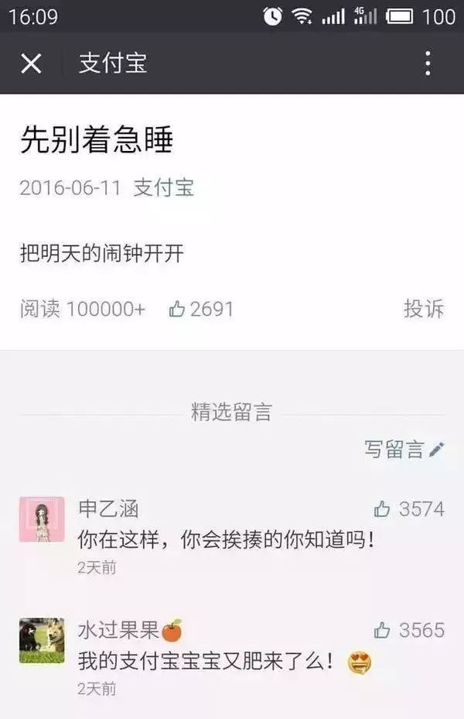Tap the 4G signal strength icon
Screen dimensions: 464x719
(x=365, y=16)
